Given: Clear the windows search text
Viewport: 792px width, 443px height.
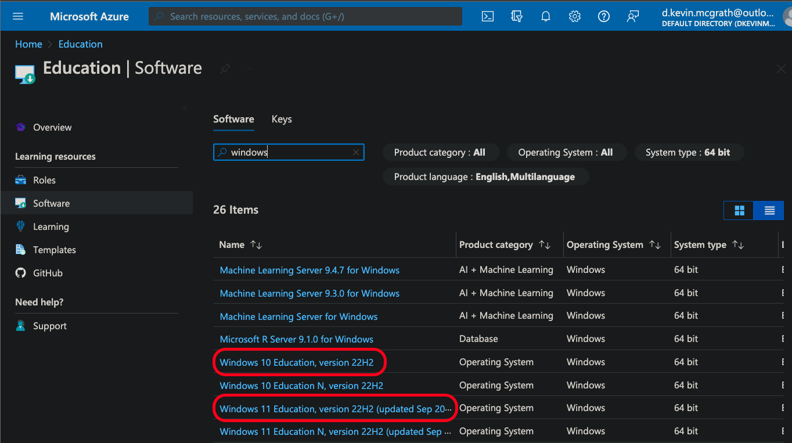Looking at the screenshot, I should [356, 152].
